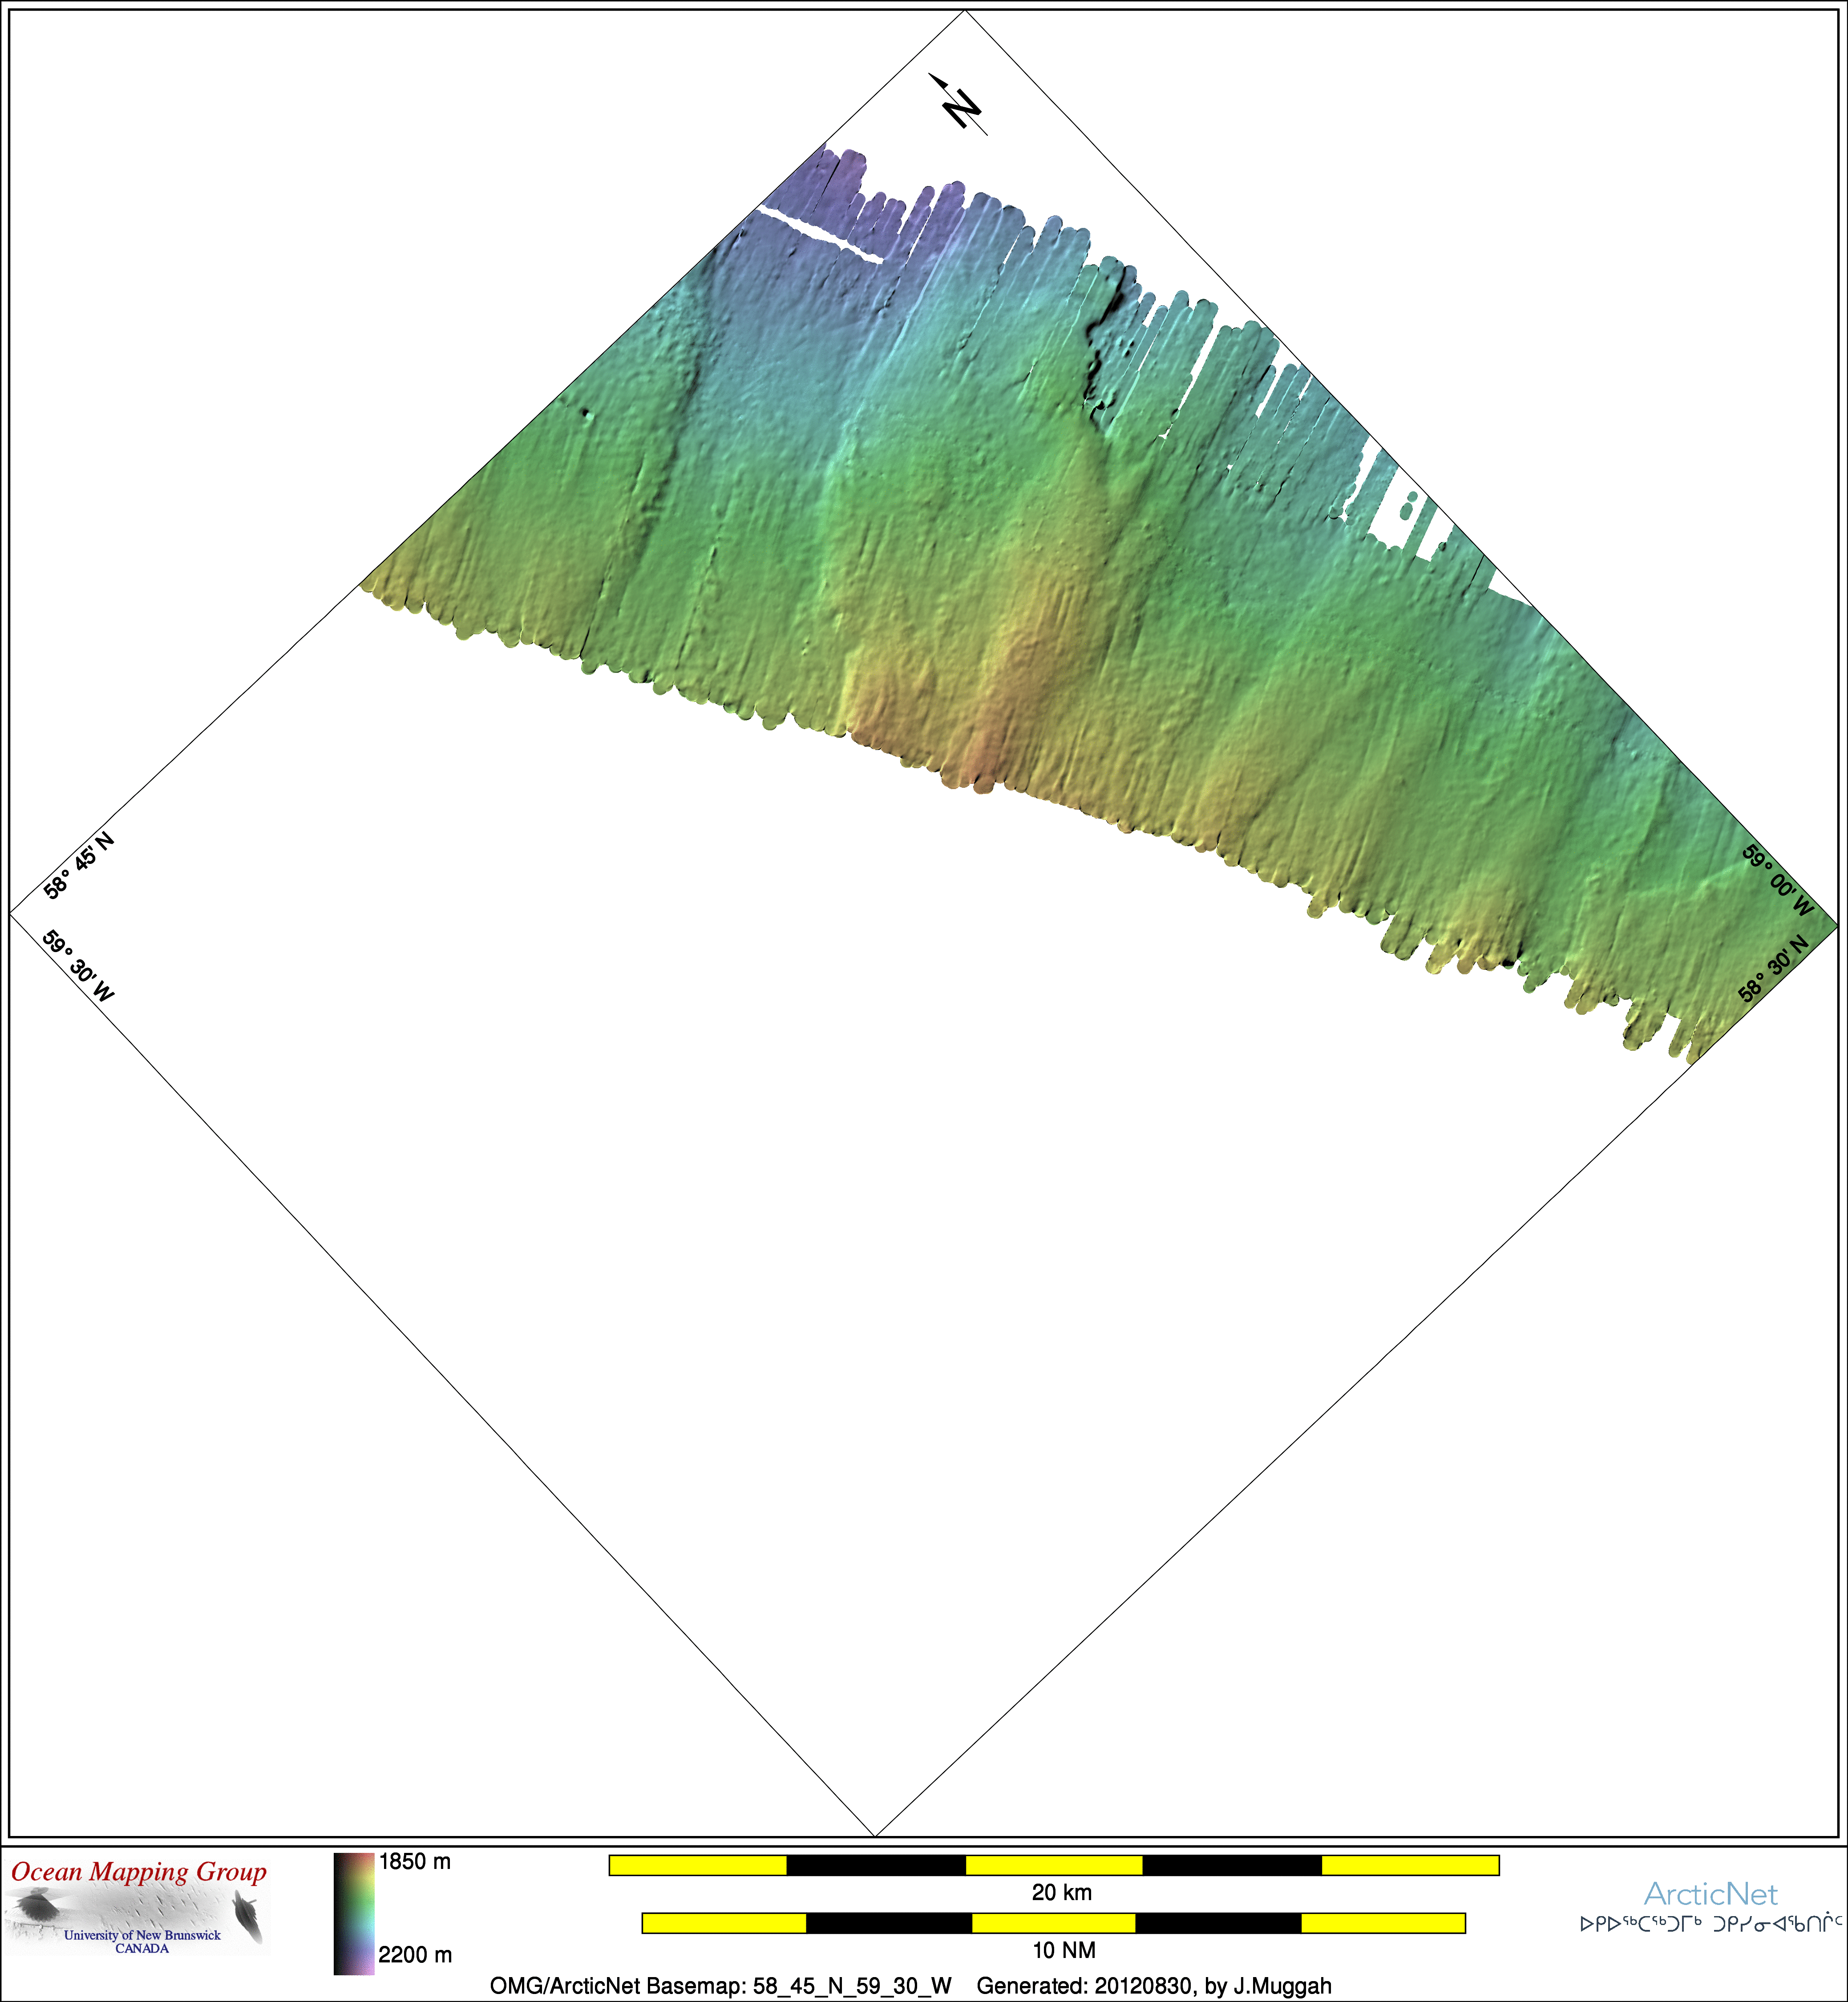Click the ArcticNet logo
This screenshot has height=2002, width=1848.
(x=1710, y=1894)
